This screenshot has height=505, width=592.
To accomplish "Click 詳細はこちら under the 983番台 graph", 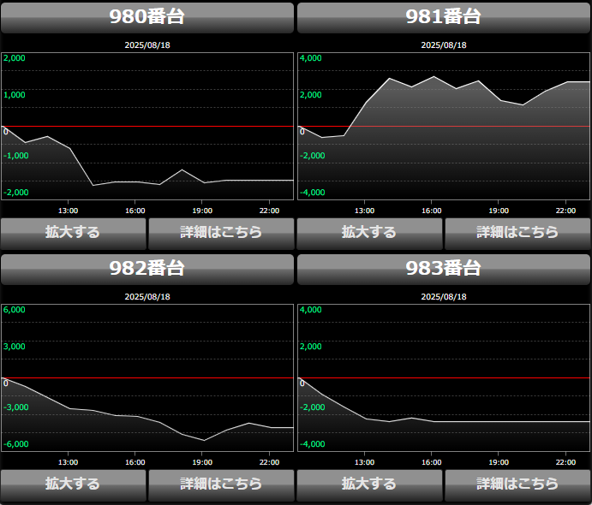I will click(517, 485).
